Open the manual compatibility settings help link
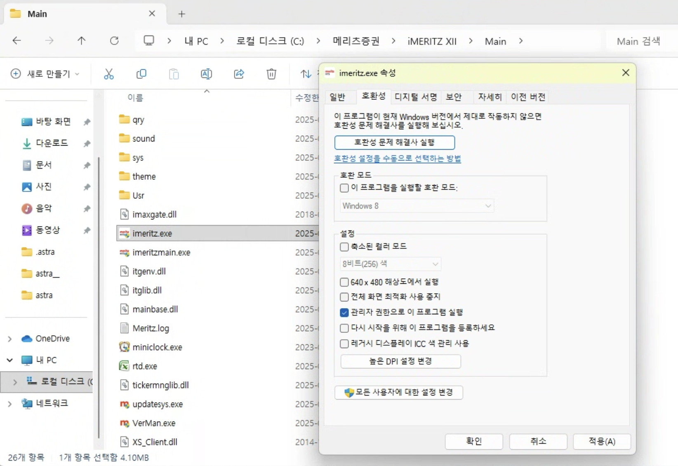 click(x=397, y=159)
